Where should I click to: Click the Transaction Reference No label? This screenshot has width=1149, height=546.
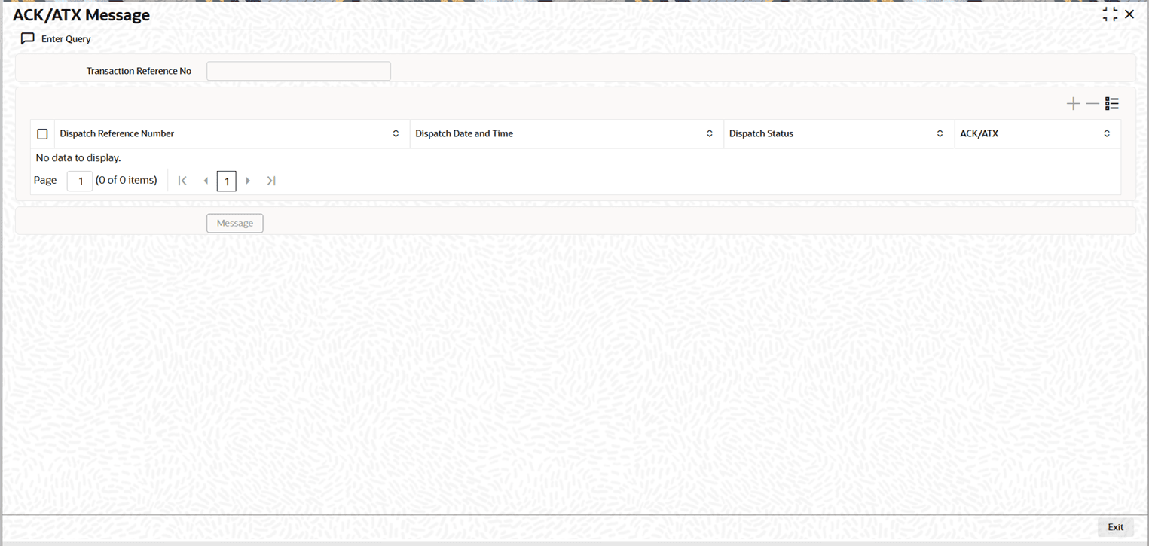[139, 71]
